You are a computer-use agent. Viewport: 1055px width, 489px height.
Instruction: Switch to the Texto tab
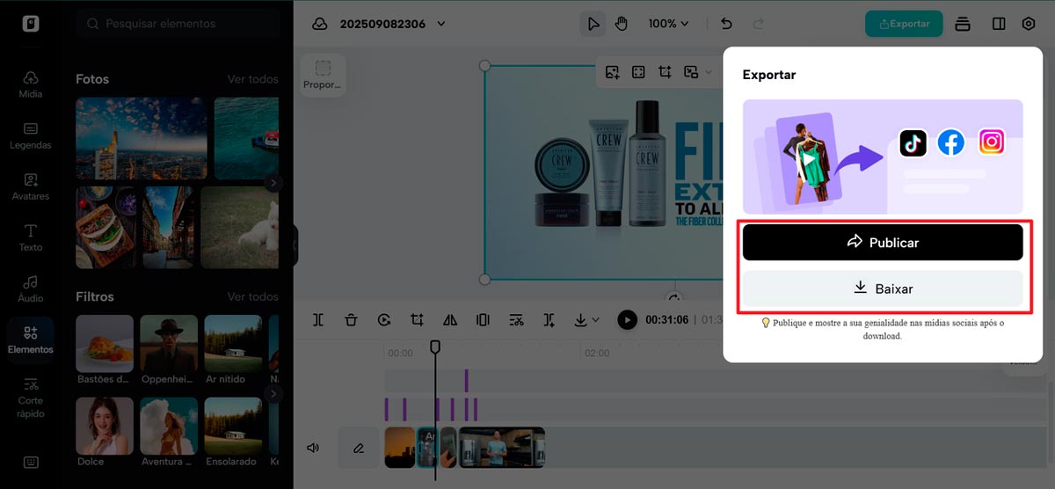tap(31, 237)
